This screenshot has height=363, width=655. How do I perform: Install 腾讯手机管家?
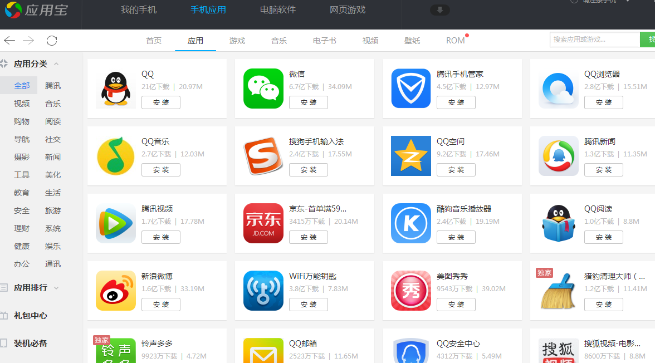(x=456, y=102)
